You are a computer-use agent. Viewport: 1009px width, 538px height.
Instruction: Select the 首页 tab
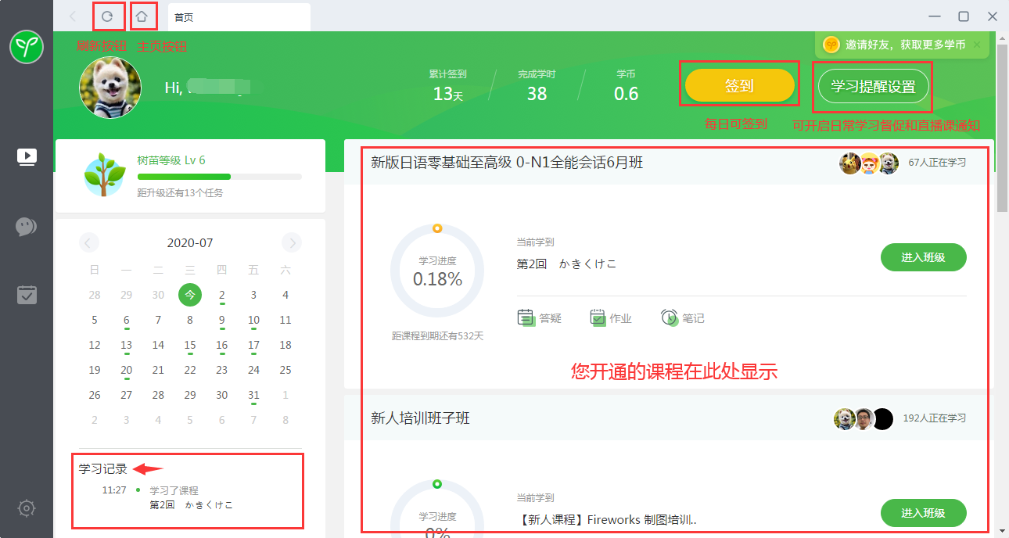point(239,16)
